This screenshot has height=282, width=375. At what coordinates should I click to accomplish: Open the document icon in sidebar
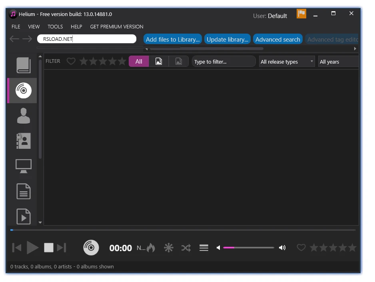[23, 191]
